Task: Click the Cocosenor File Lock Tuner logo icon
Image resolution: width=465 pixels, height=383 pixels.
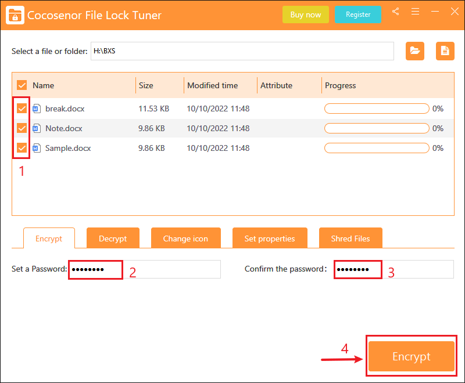Action: click(15, 15)
